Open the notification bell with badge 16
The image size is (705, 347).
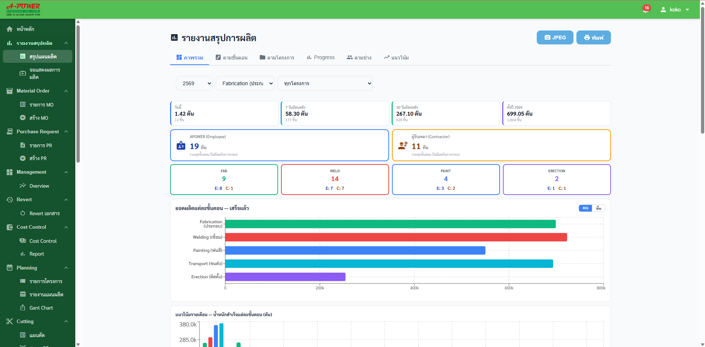point(645,10)
